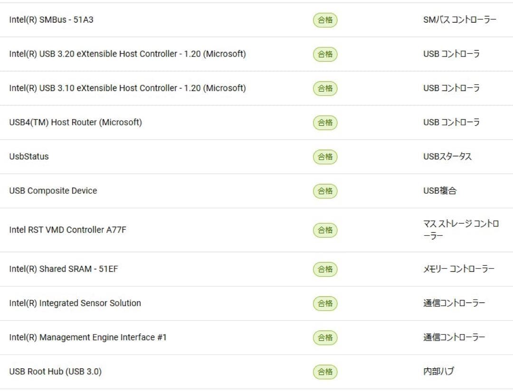Image resolution: width=513 pixels, height=392 pixels.
Task: Click the 合格 badge for USB Composite Device
Action: pyautogui.click(x=324, y=191)
